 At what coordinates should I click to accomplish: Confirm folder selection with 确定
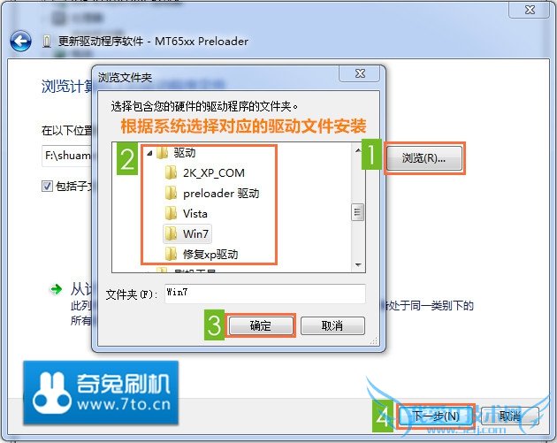[x=261, y=325]
